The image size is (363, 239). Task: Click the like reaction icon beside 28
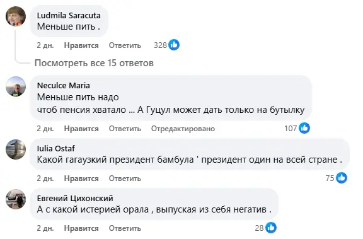(x=271, y=228)
